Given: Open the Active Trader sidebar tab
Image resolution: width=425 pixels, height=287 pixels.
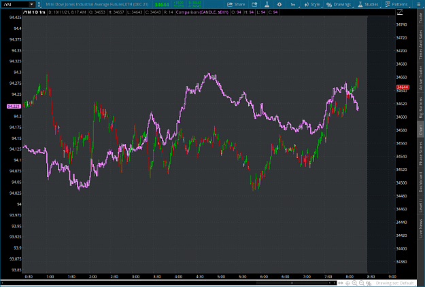Looking at the screenshot, I should tap(421, 78).
